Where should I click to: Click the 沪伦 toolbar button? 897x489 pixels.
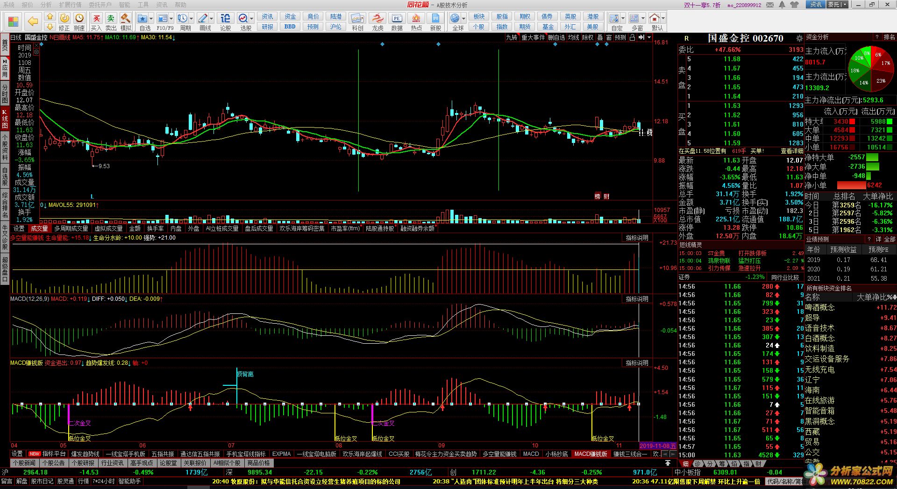336,27
